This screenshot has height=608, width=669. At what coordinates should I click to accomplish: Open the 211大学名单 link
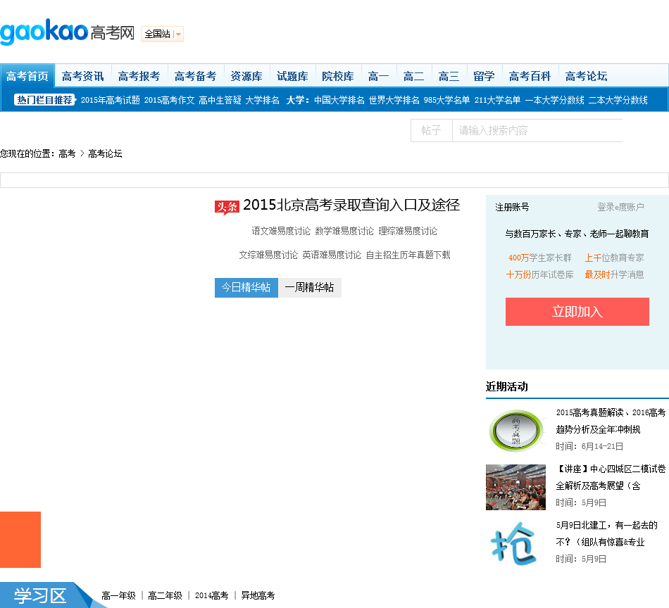497,100
